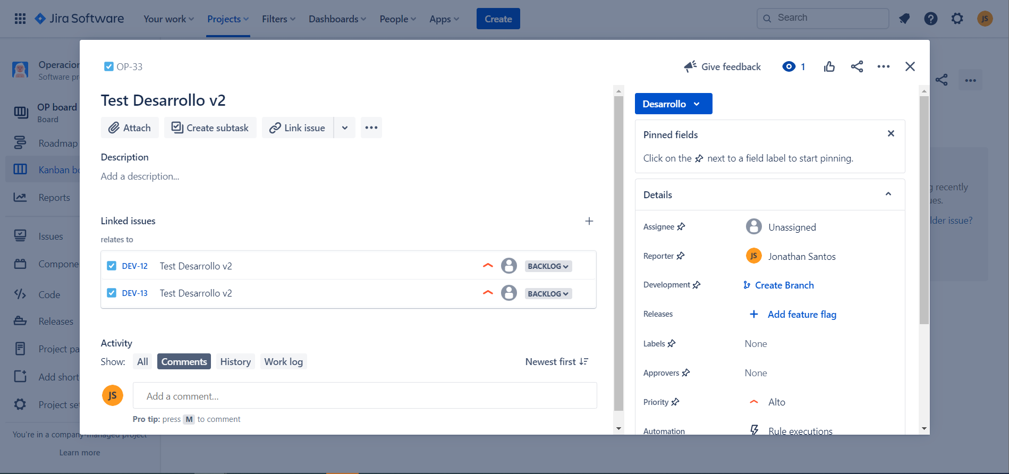Open the Desarrollo status dropdown
Image resolution: width=1009 pixels, height=474 pixels.
673,104
